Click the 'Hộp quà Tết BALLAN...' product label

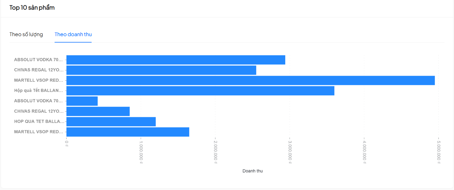(38, 91)
